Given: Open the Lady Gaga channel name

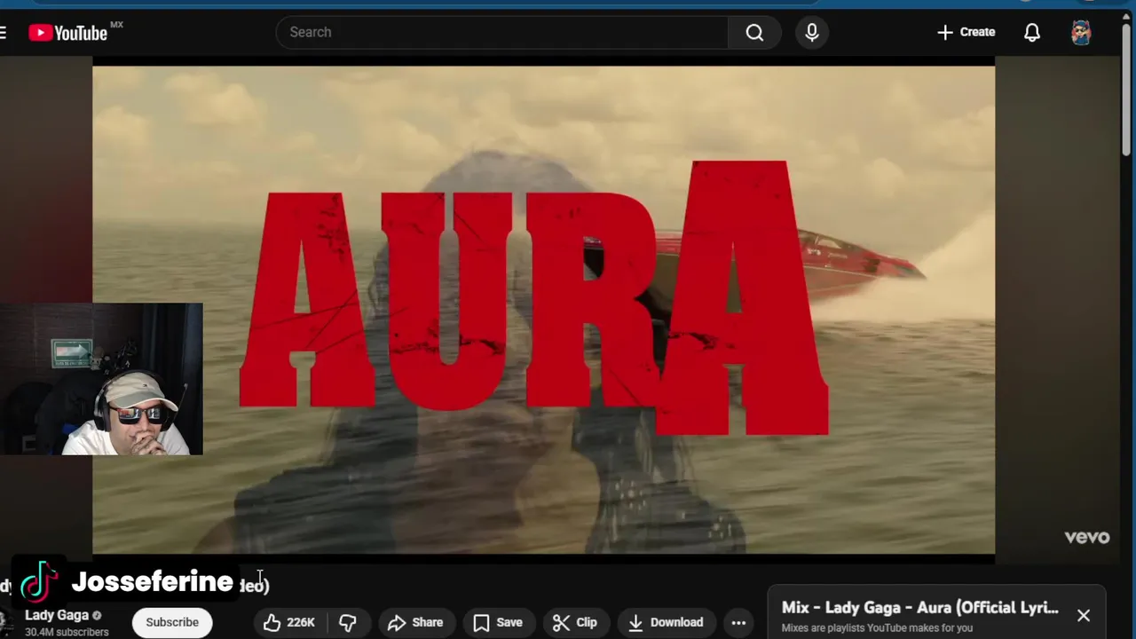Looking at the screenshot, I should (x=57, y=615).
